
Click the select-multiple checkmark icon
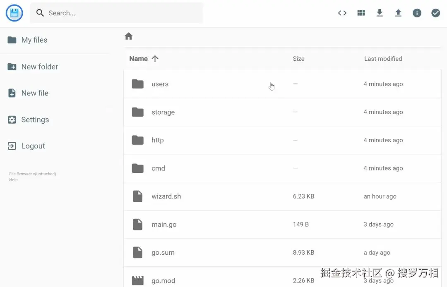[x=435, y=13]
